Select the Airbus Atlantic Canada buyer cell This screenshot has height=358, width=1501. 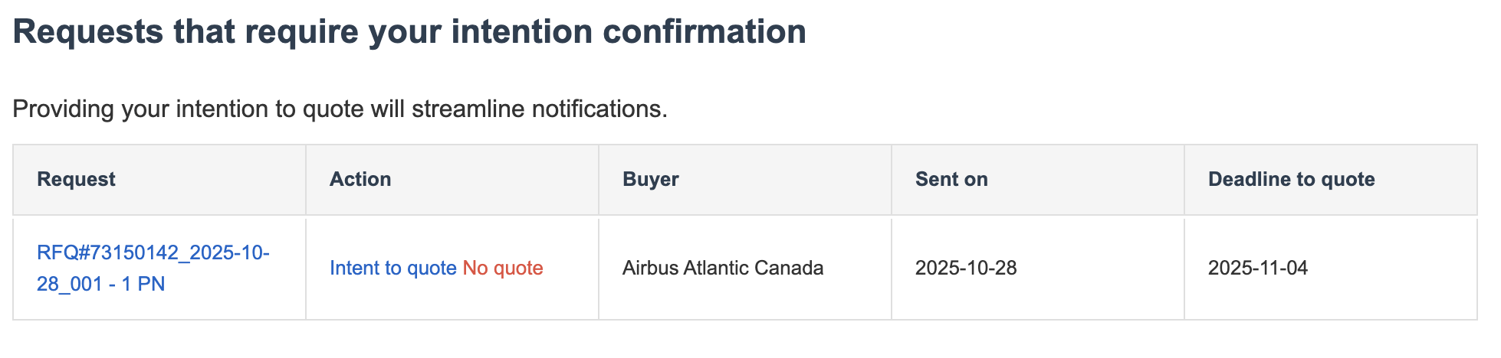pyautogui.click(x=722, y=268)
